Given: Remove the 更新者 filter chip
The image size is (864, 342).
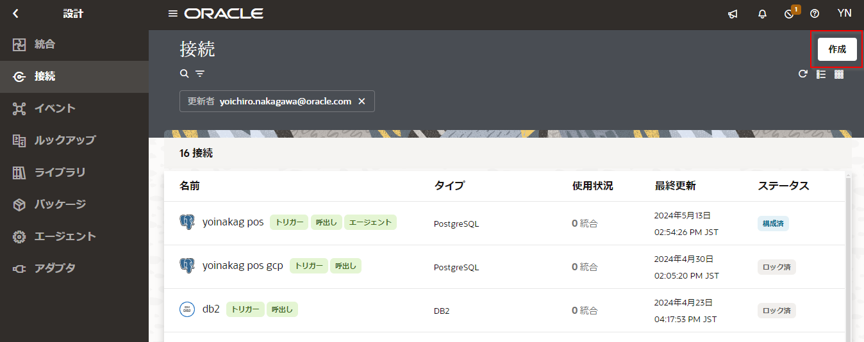Looking at the screenshot, I should tap(361, 101).
